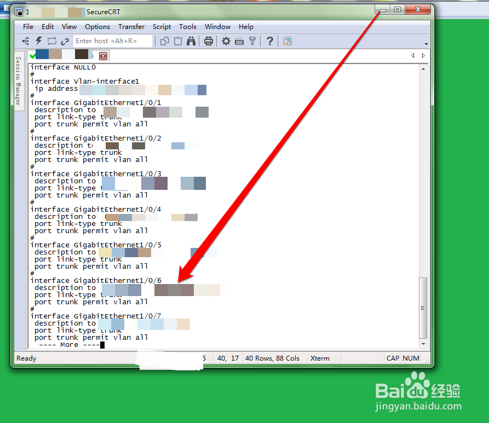Click the scroll tabs right arrow
Image resolution: width=489 pixels, height=423 pixels.
[423, 55]
